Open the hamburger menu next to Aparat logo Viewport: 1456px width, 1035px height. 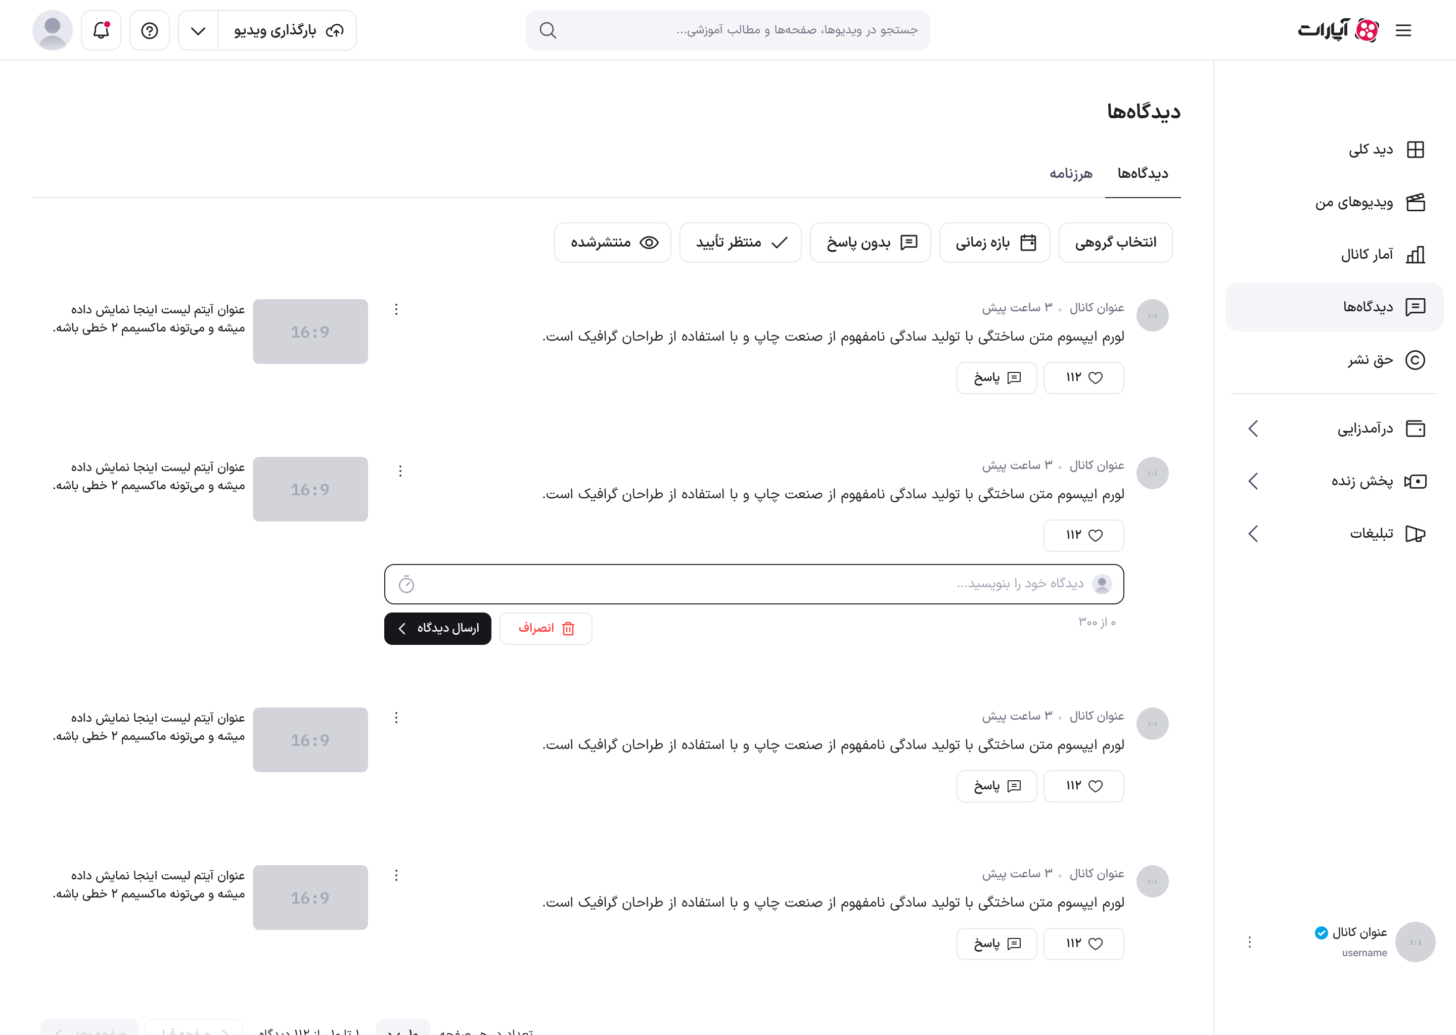pos(1403,30)
